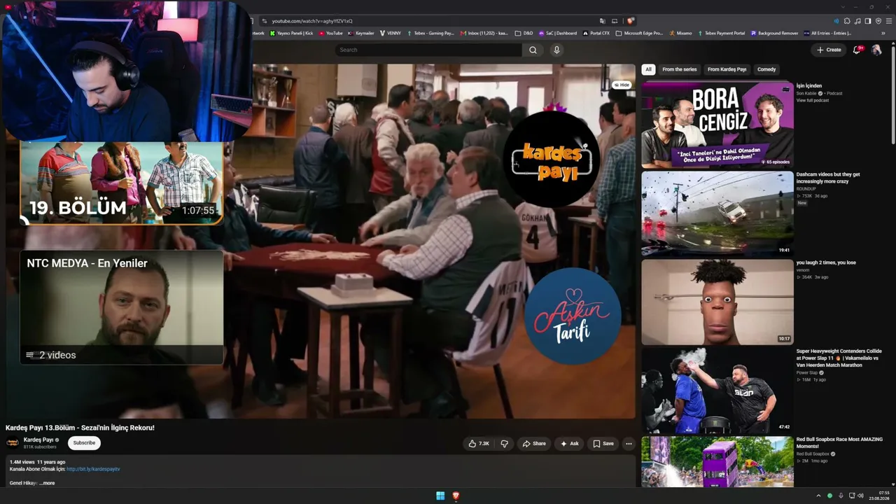Select the From the series chip
The height and width of the screenshot is (504, 896).
pos(680,69)
